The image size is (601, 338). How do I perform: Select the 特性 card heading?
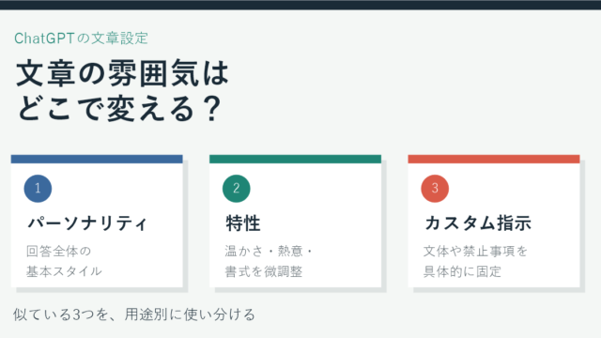(x=243, y=223)
